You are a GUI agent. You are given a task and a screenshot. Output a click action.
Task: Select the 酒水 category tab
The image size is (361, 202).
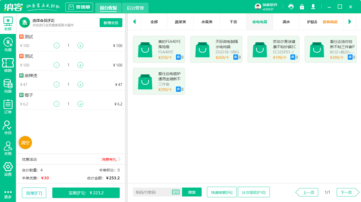[286, 22]
